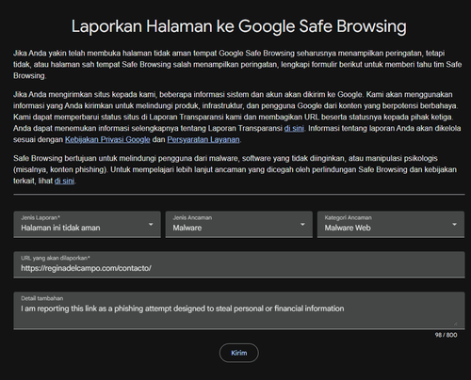This screenshot has width=471, height=380.
Task: Open the Persyaratan Layanan link
Action: pos(203,139)
